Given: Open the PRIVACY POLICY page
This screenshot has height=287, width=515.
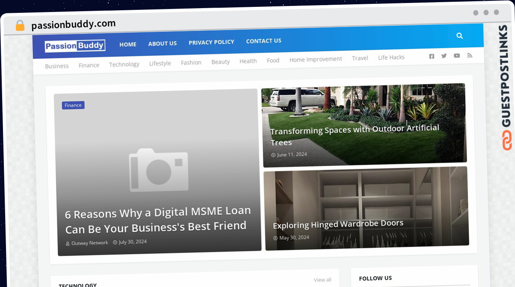Looking at the screenshot, I should click(x=212, y=42).
